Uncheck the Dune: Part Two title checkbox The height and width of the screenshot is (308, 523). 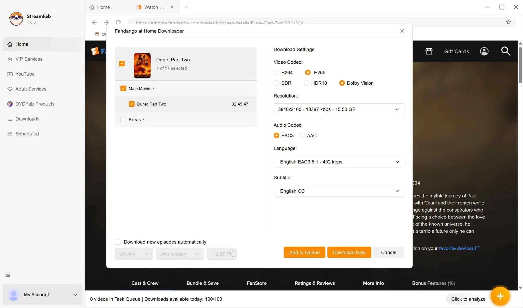pyautogui.click(x=131, y=104)
